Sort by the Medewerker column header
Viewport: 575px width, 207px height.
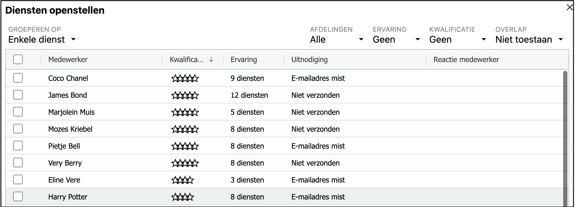point(68,60)
